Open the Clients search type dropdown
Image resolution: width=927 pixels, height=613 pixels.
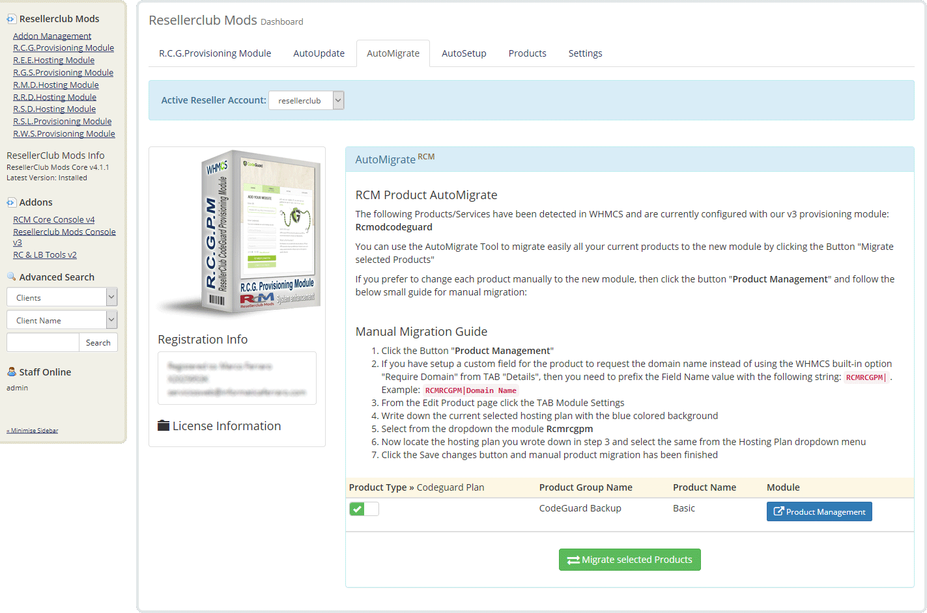pos(62,297)
